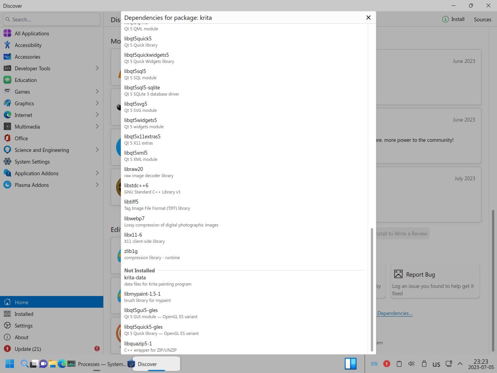Expand Plasma Addons subcategories
Image resolution: width=497 pixels, height=373 pixels.
[97, 185]
